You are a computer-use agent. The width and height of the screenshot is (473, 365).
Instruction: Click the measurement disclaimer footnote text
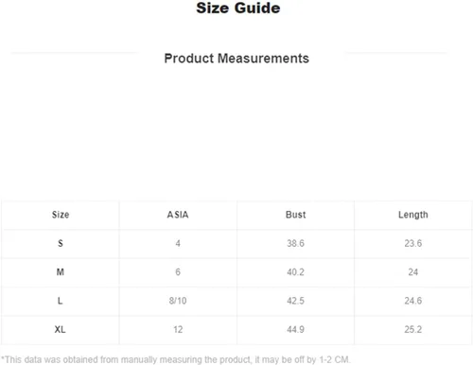point(176,359)
